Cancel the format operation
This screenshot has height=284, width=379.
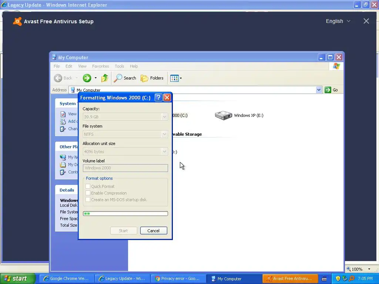tap(154, 231)
